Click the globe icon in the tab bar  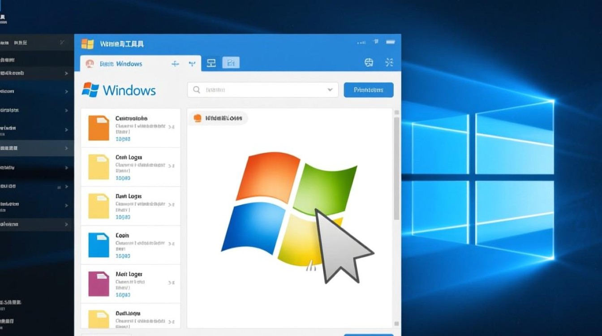pyautogui.click(x=369, y=63)
